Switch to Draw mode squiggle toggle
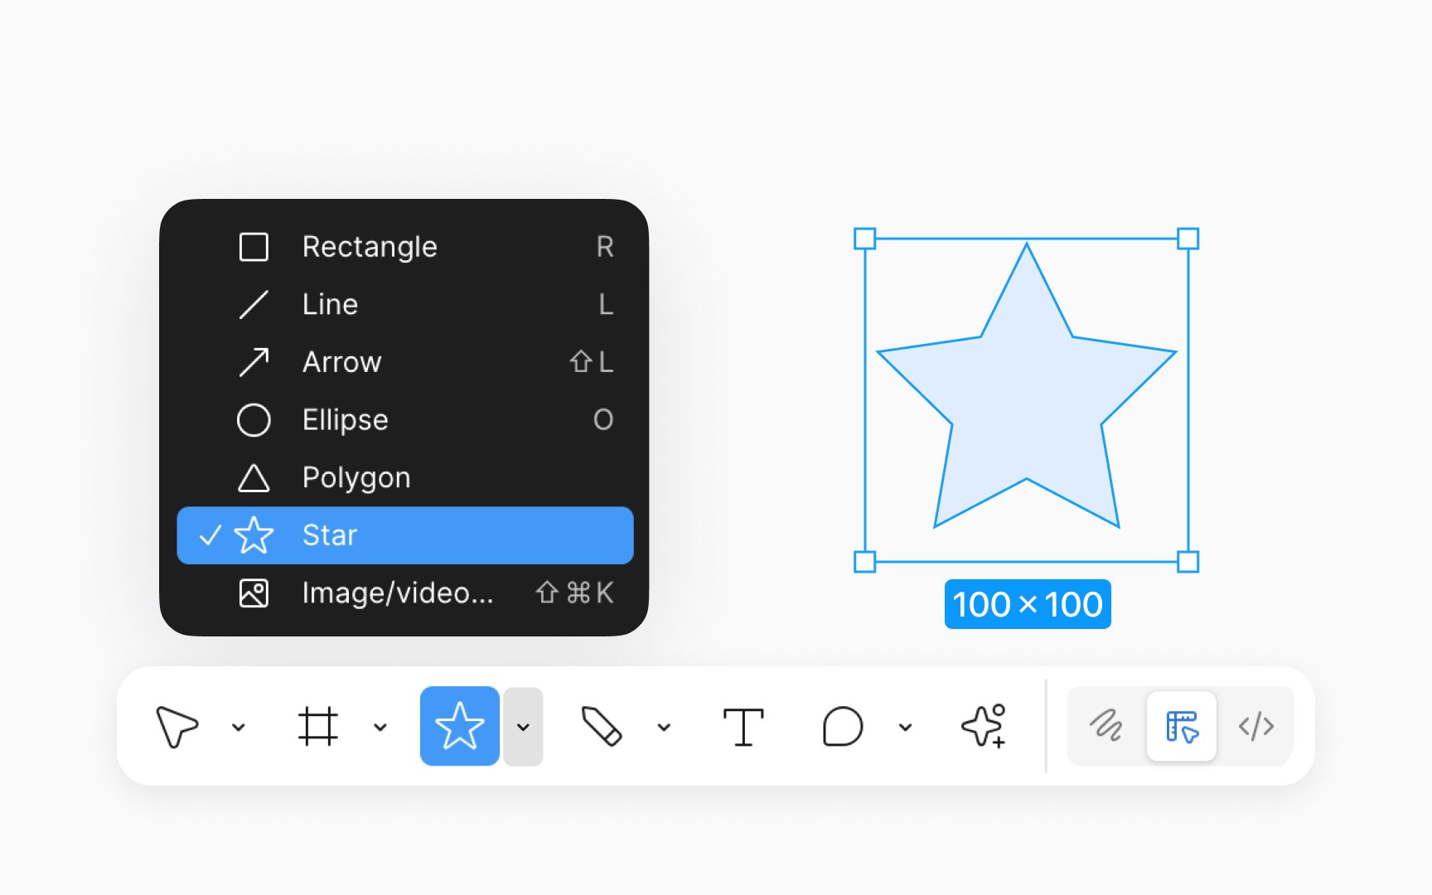This screenshot has width=1432, height=895. [1106, 726]
